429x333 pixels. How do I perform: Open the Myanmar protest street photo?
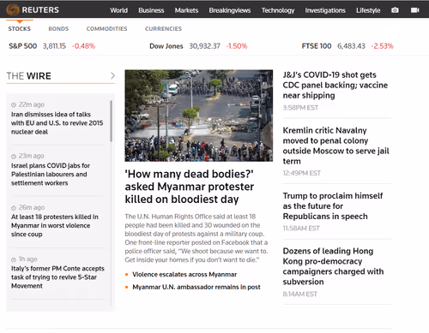coord(199,116)
